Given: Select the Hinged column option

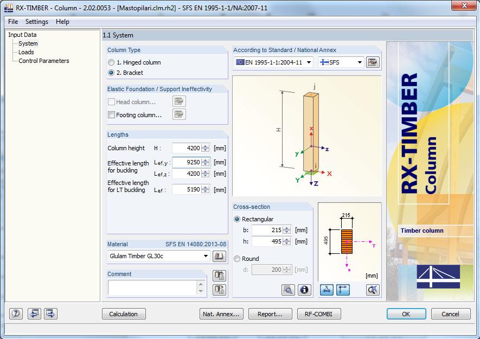Looking at the screenshot, I should [x=111, y=62].
